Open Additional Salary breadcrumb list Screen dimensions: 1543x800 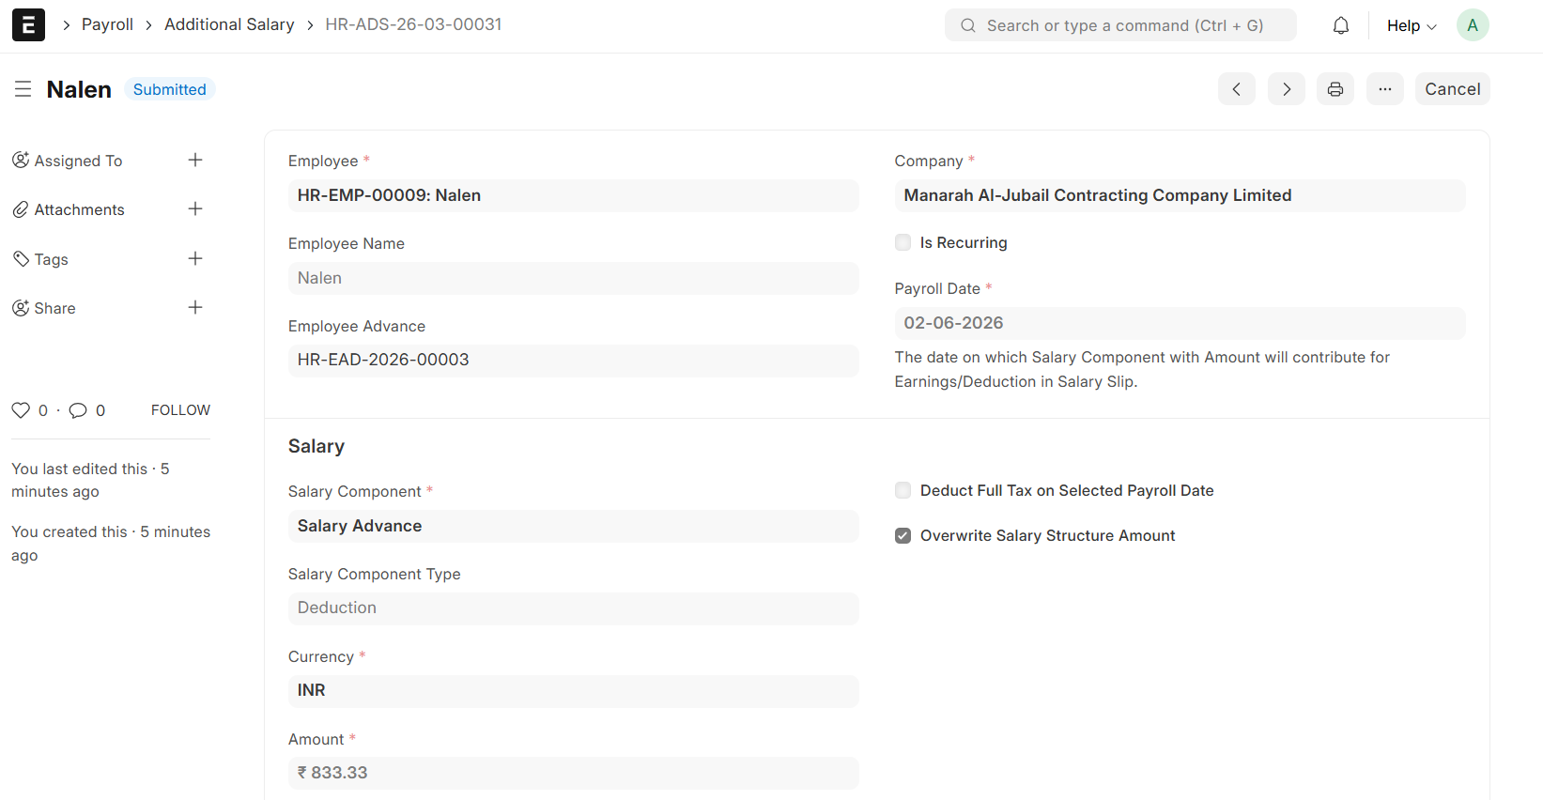pos(229,24)
